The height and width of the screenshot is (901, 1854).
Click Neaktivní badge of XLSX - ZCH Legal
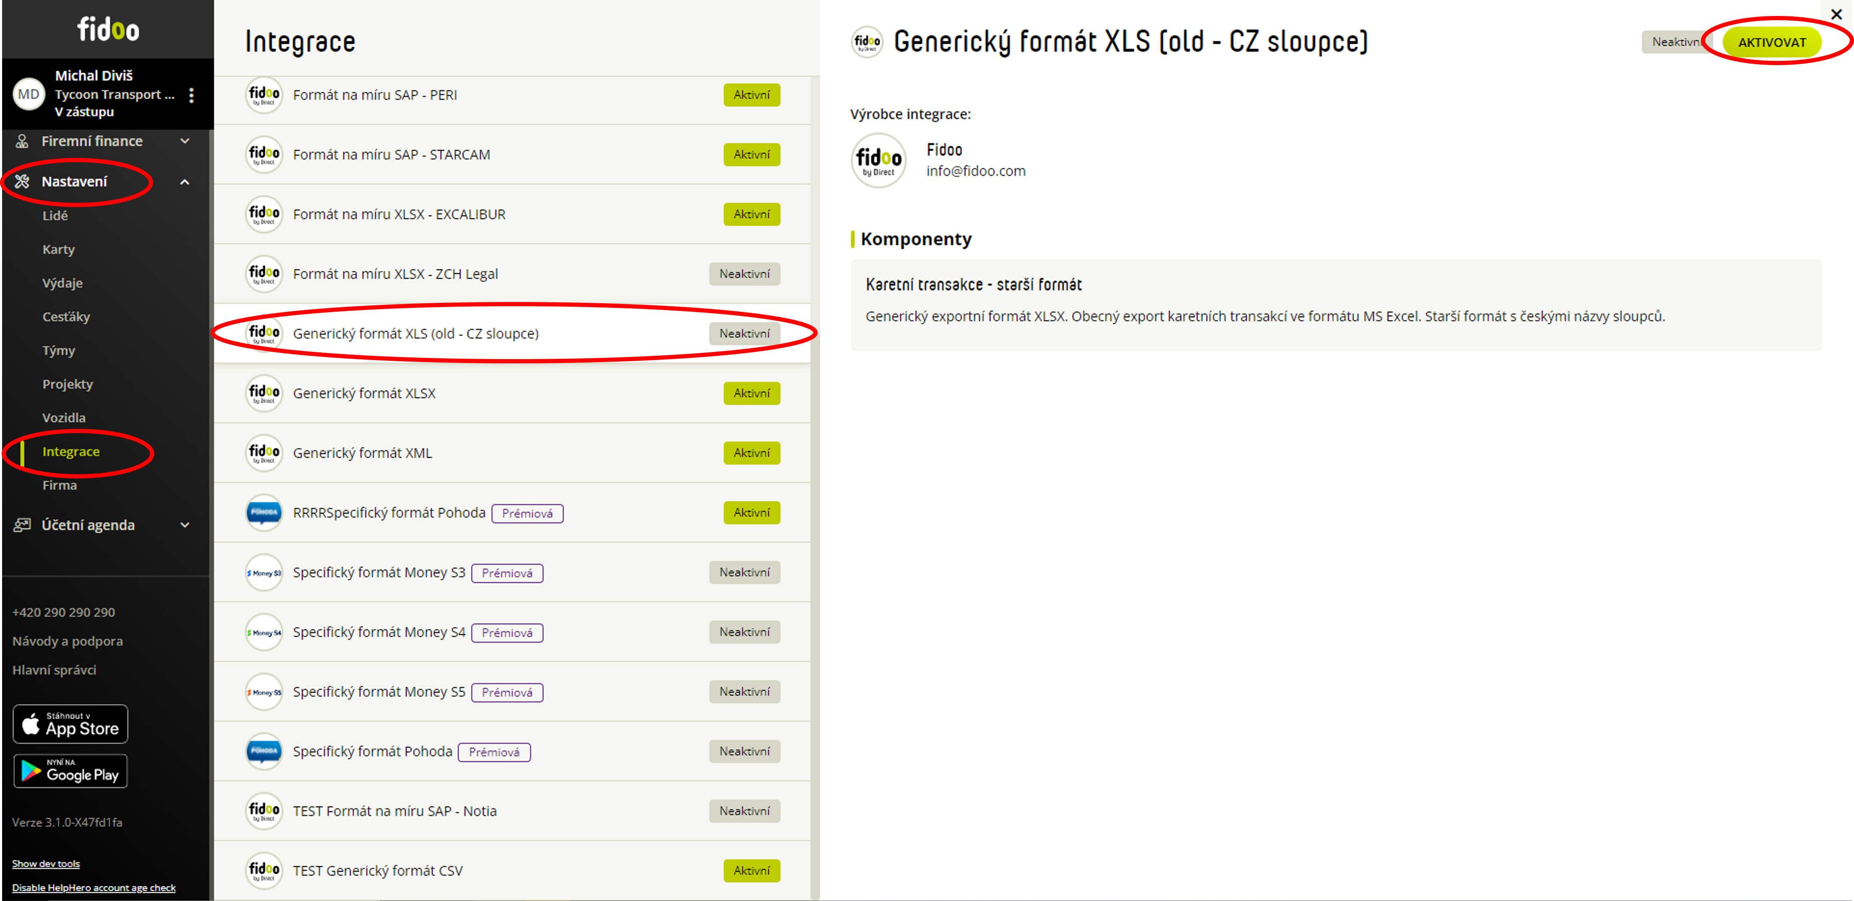click(744, 274)
